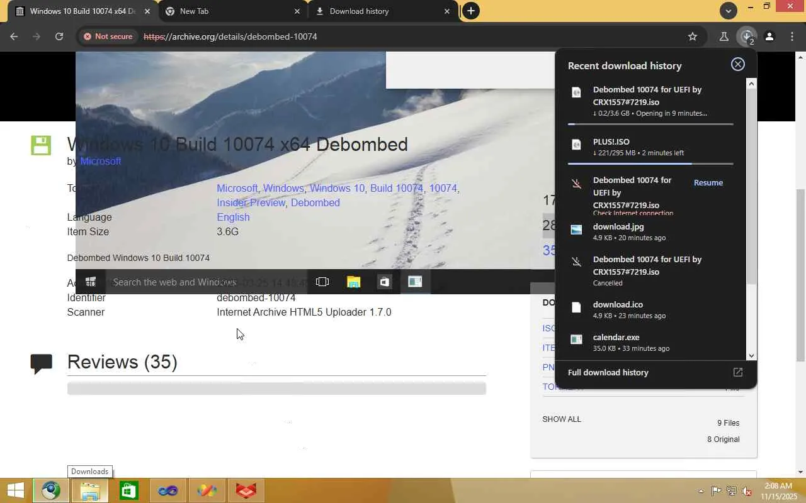
Task: Select the English language link
Action: click(x=233, y=217)
